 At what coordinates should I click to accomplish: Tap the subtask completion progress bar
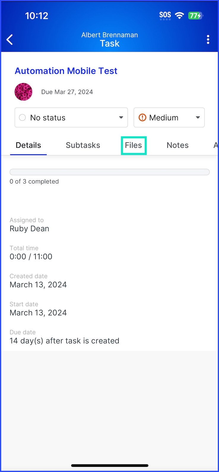point(110,172)
